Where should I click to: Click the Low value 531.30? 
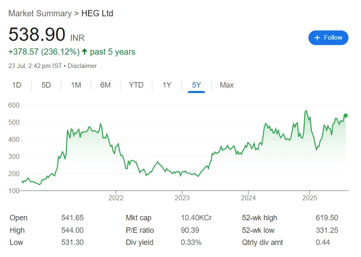[72, 242]
